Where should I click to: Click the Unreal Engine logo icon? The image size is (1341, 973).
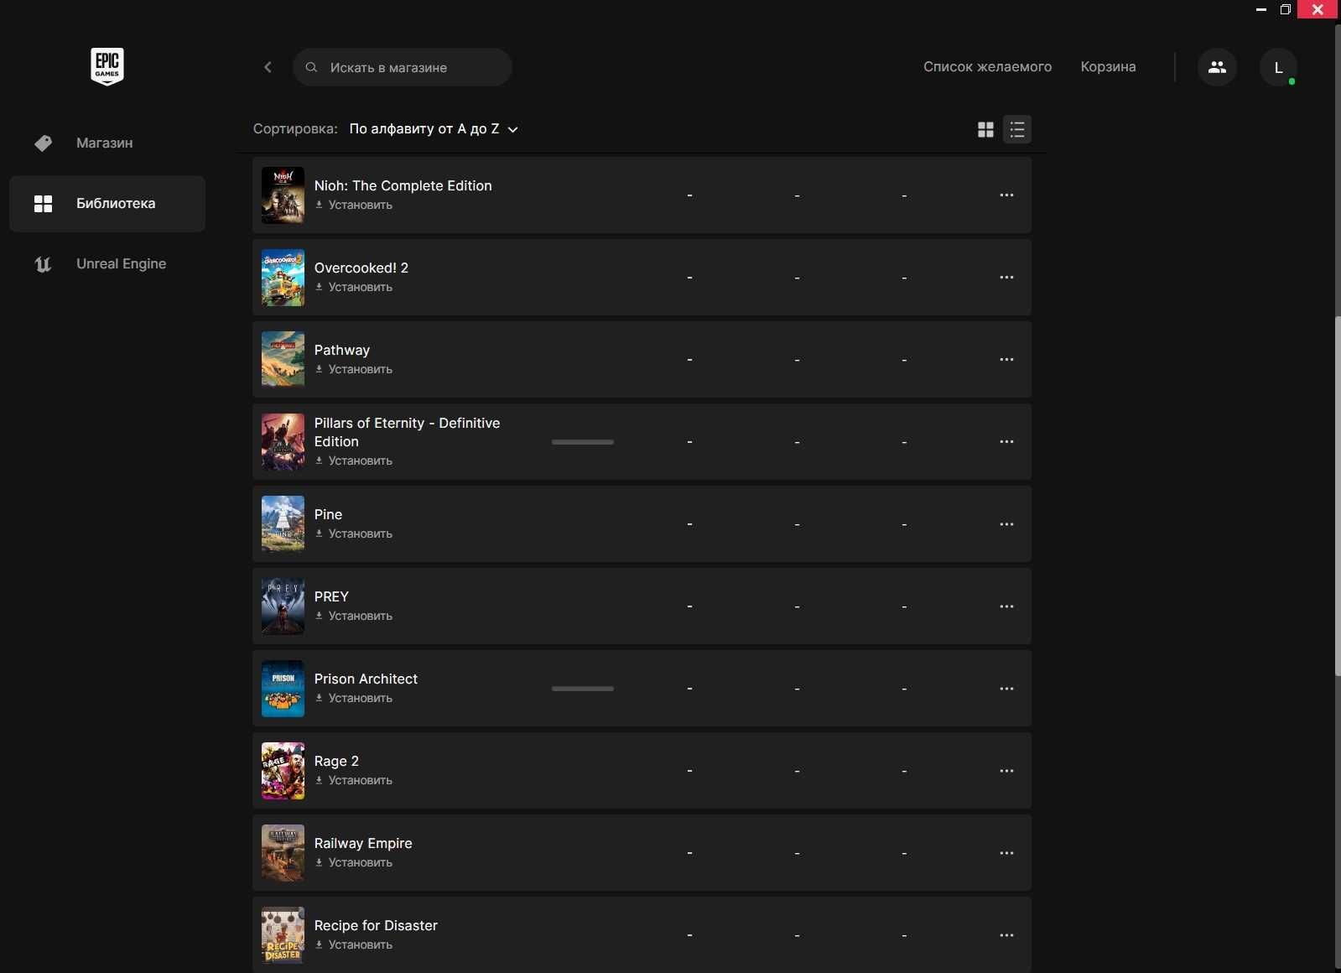click(43, 264)
